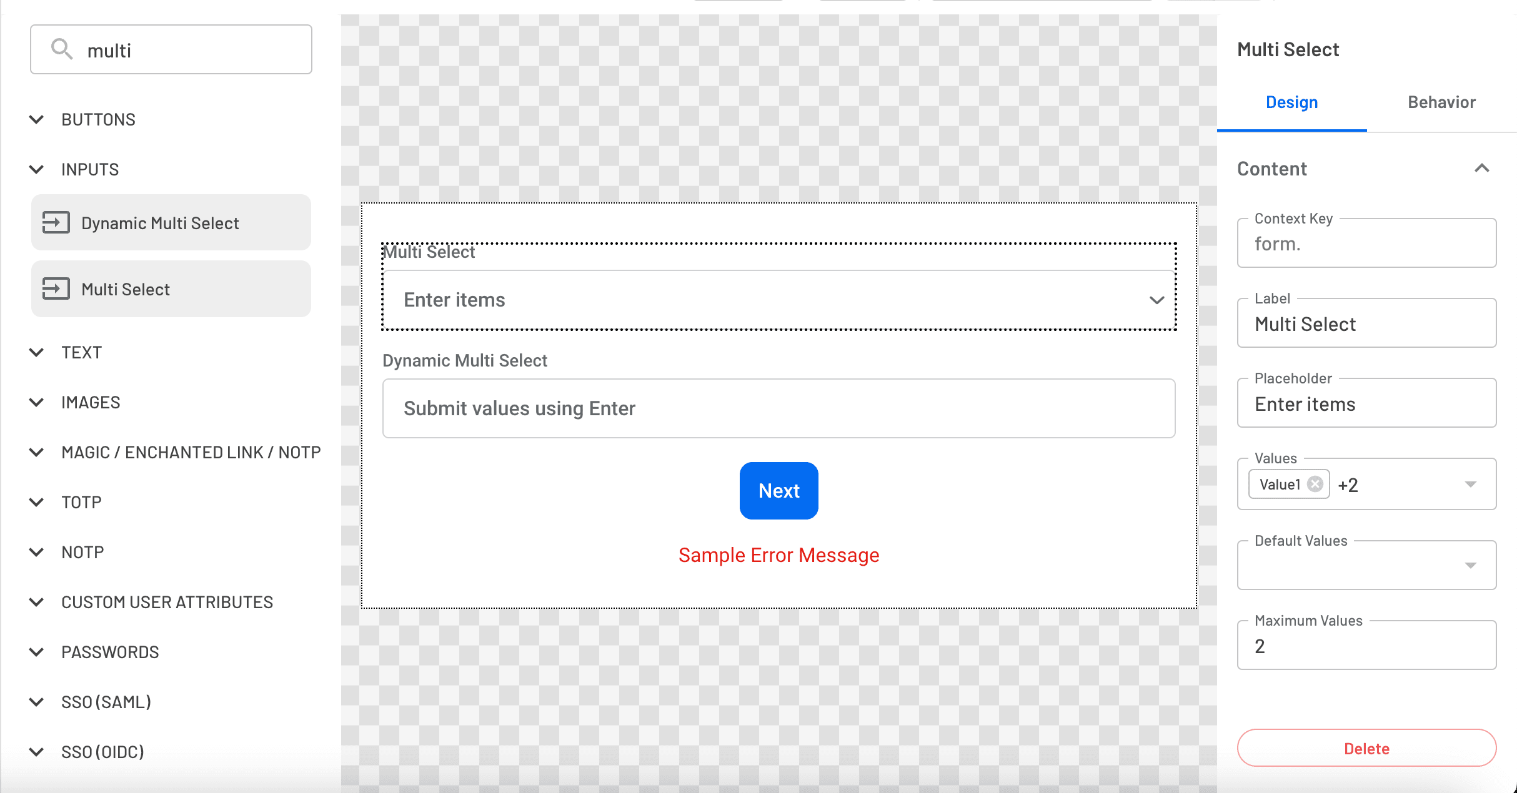
Task: Edit the Maximum Values field
Action: point(1366,645)
